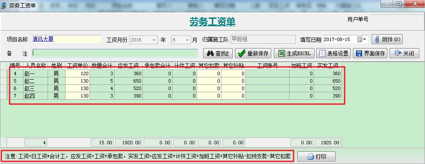Click 其它扣款 cell in 赵一's row
The height and width of the screenshot is (164, 425).
point(209,73)
